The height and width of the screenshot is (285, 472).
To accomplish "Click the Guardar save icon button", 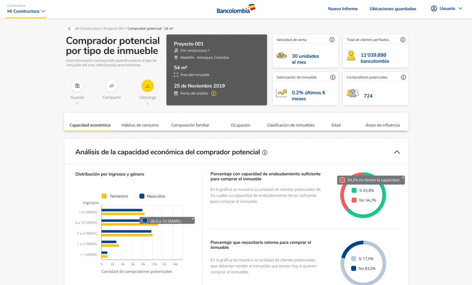I will pos(77,86).
